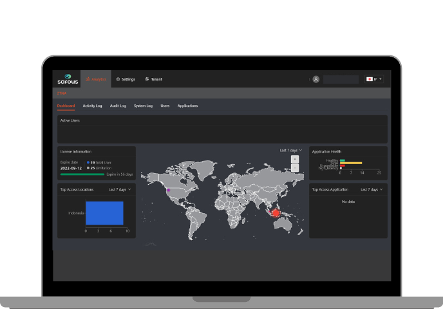Click the Tenant icon
The width and height of the screenshot is (443, 309).
(x=147, y=79)
